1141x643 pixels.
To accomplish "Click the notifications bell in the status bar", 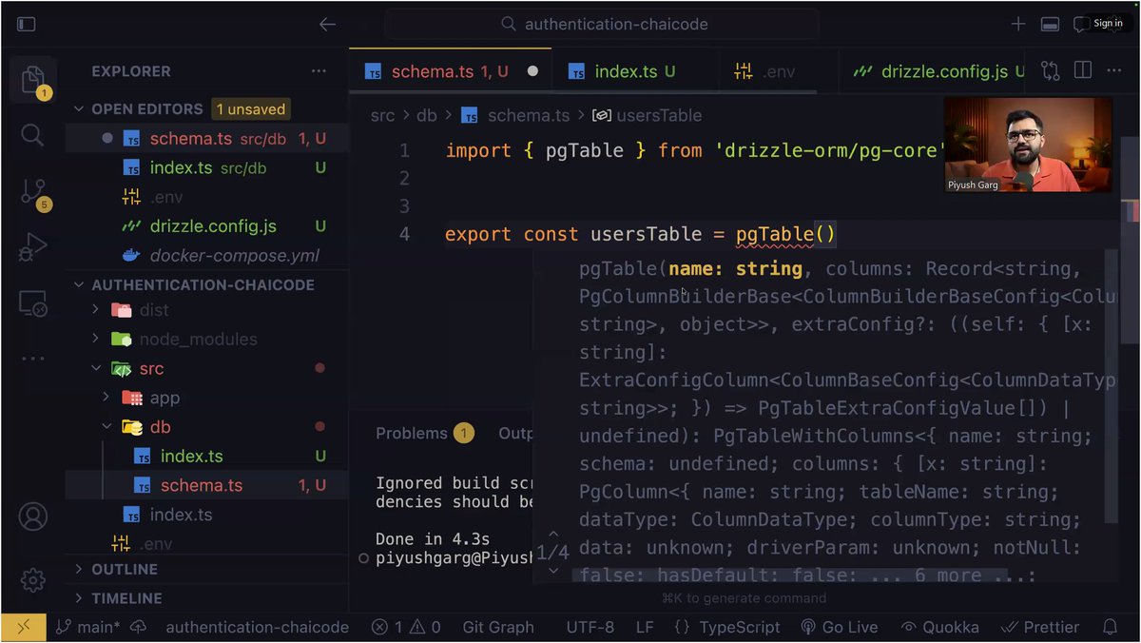I will tap(1110, 627).
